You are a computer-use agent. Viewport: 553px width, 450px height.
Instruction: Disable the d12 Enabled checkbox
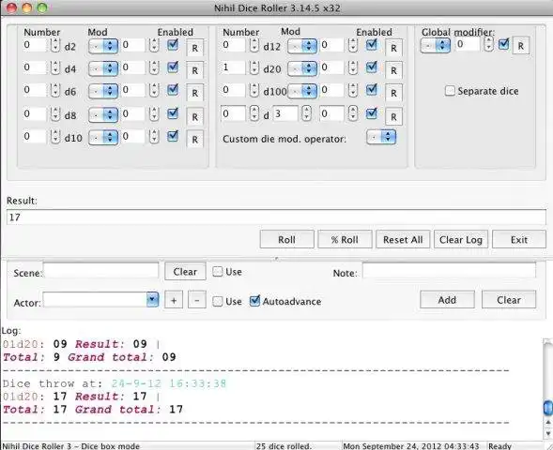coord(372,45)
